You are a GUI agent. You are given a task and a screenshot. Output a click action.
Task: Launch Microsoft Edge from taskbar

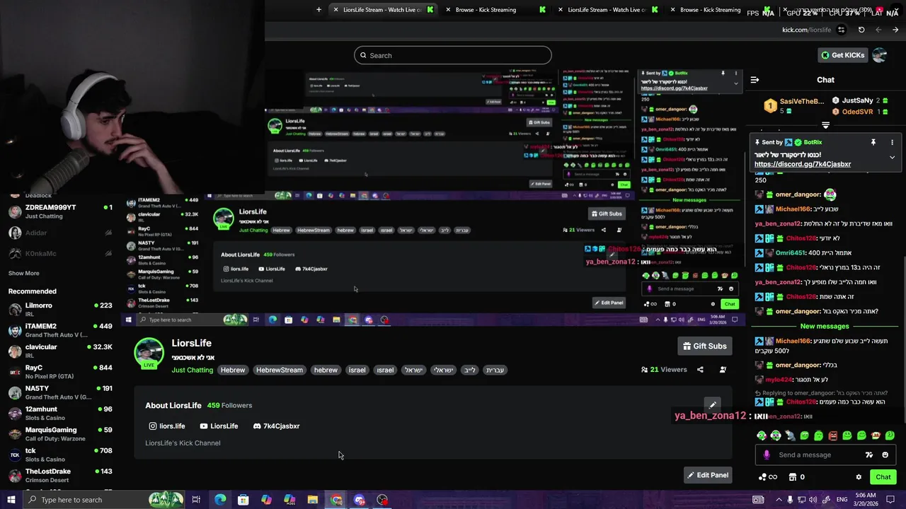(220, 500)
